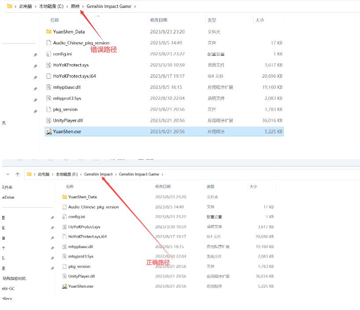The image size is (360, 310).
Task: Click YuanShen.exe app icon in top window
Action: click(x=49, y=131)
